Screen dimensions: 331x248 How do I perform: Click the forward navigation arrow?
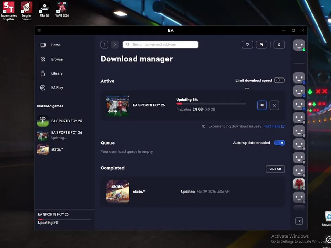click(115, 44)
